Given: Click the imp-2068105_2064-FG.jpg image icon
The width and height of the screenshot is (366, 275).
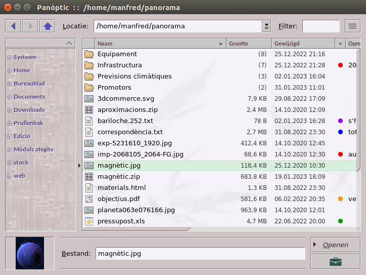Looking at the screenshot, I should click(89, 154).
